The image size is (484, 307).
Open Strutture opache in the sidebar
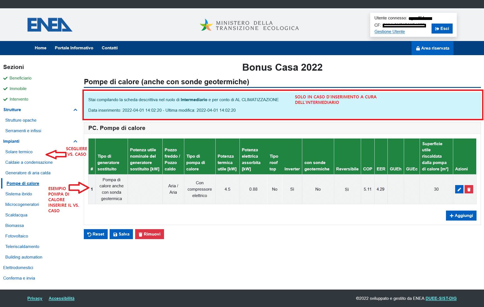21,120
